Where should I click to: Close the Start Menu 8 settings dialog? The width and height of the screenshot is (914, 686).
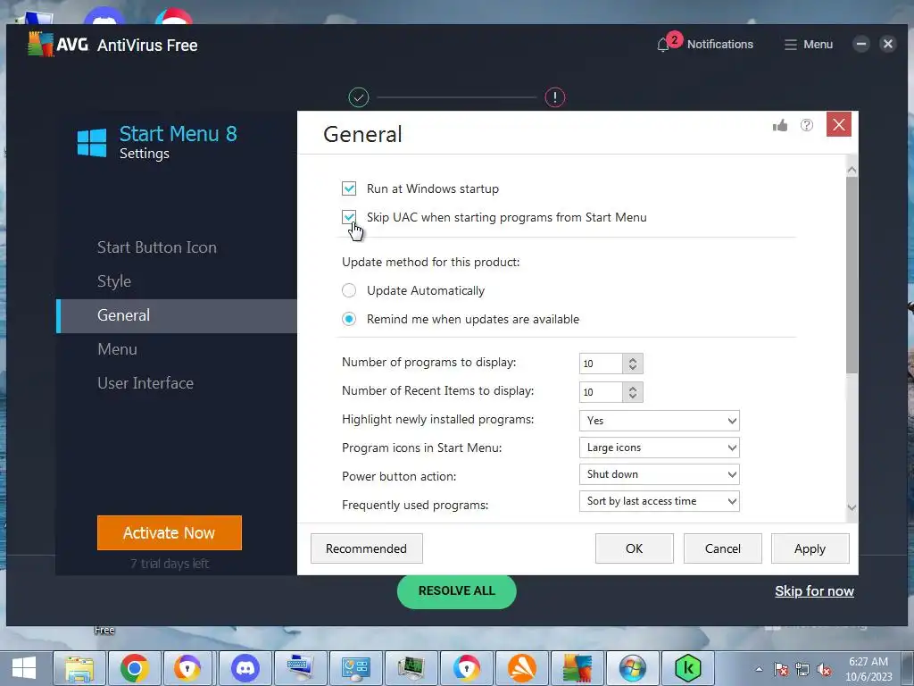(839, 124)
